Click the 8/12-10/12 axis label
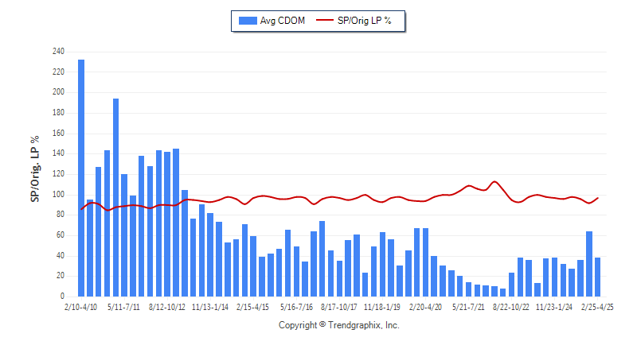 [x=167, y=308]
